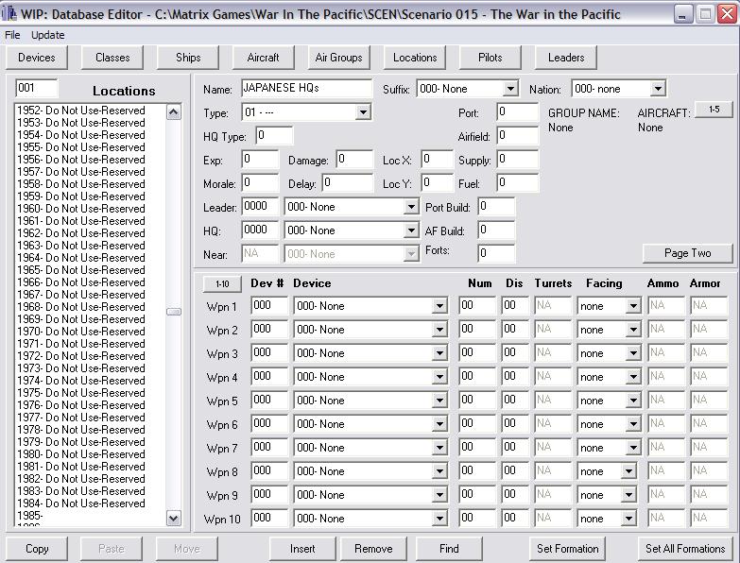This screenshot has width=740, height=563.
Task: Click the Damage input field
Action: coord(354,160)
